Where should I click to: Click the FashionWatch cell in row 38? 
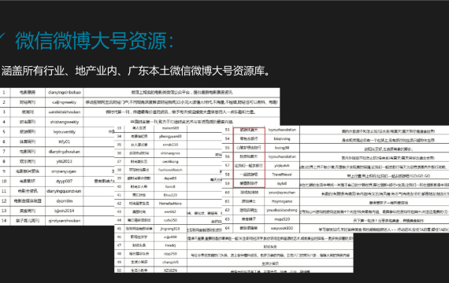170,170
